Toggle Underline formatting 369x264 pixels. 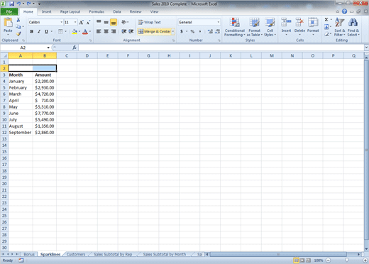(x=46, y=31)
